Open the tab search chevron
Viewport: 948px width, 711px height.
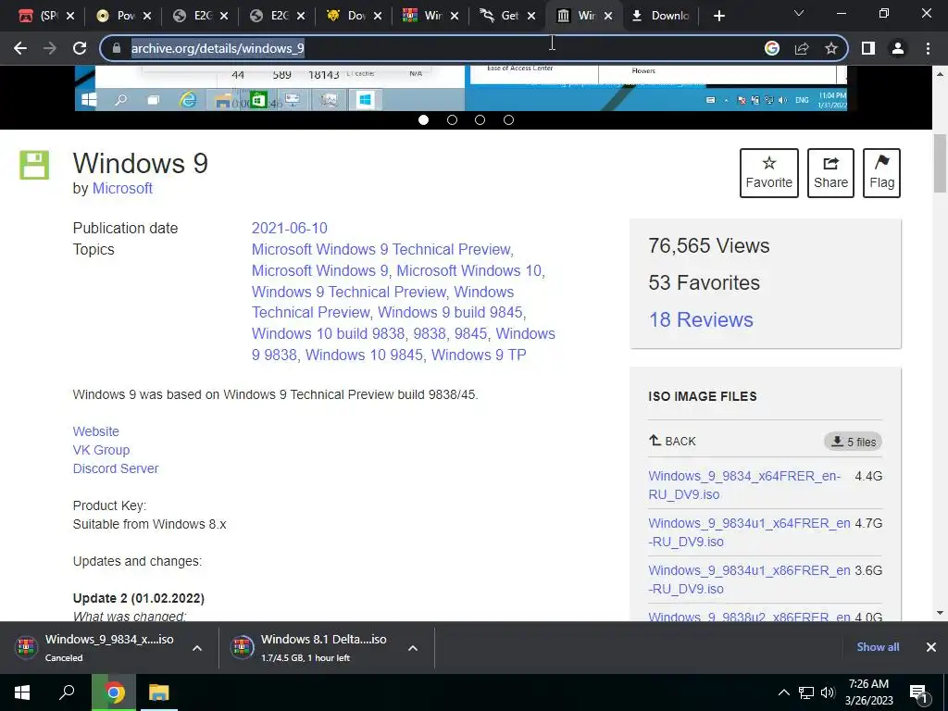[799, 13]
